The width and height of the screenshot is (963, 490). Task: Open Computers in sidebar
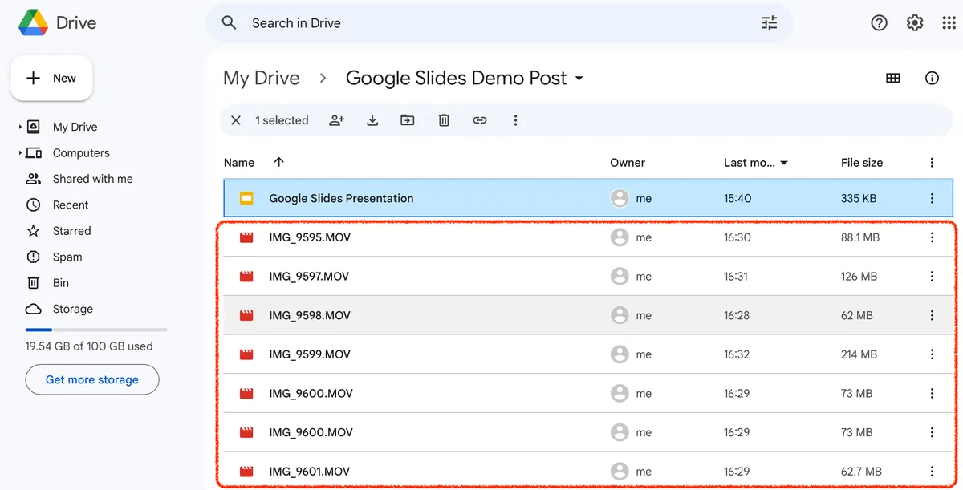point(81,153)
